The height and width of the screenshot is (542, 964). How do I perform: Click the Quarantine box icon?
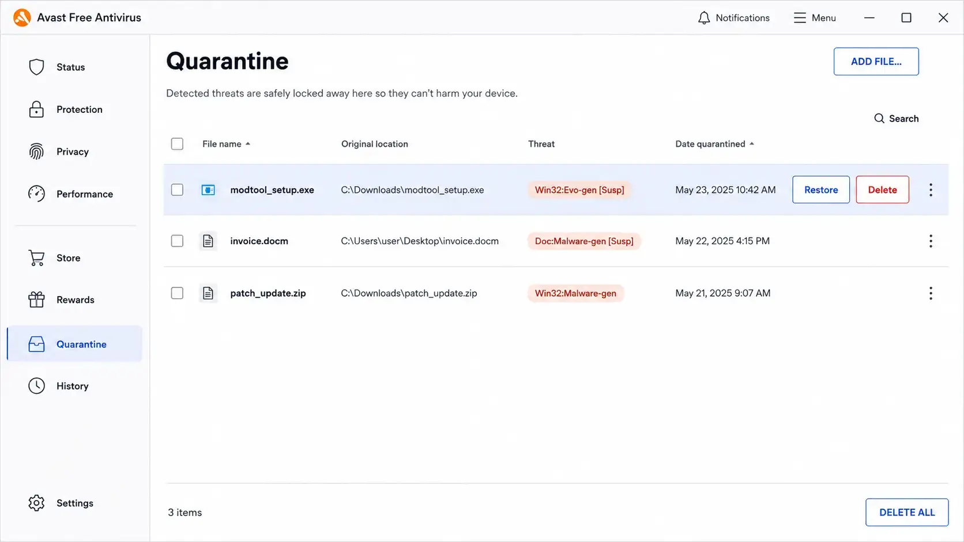pos(36,344)
